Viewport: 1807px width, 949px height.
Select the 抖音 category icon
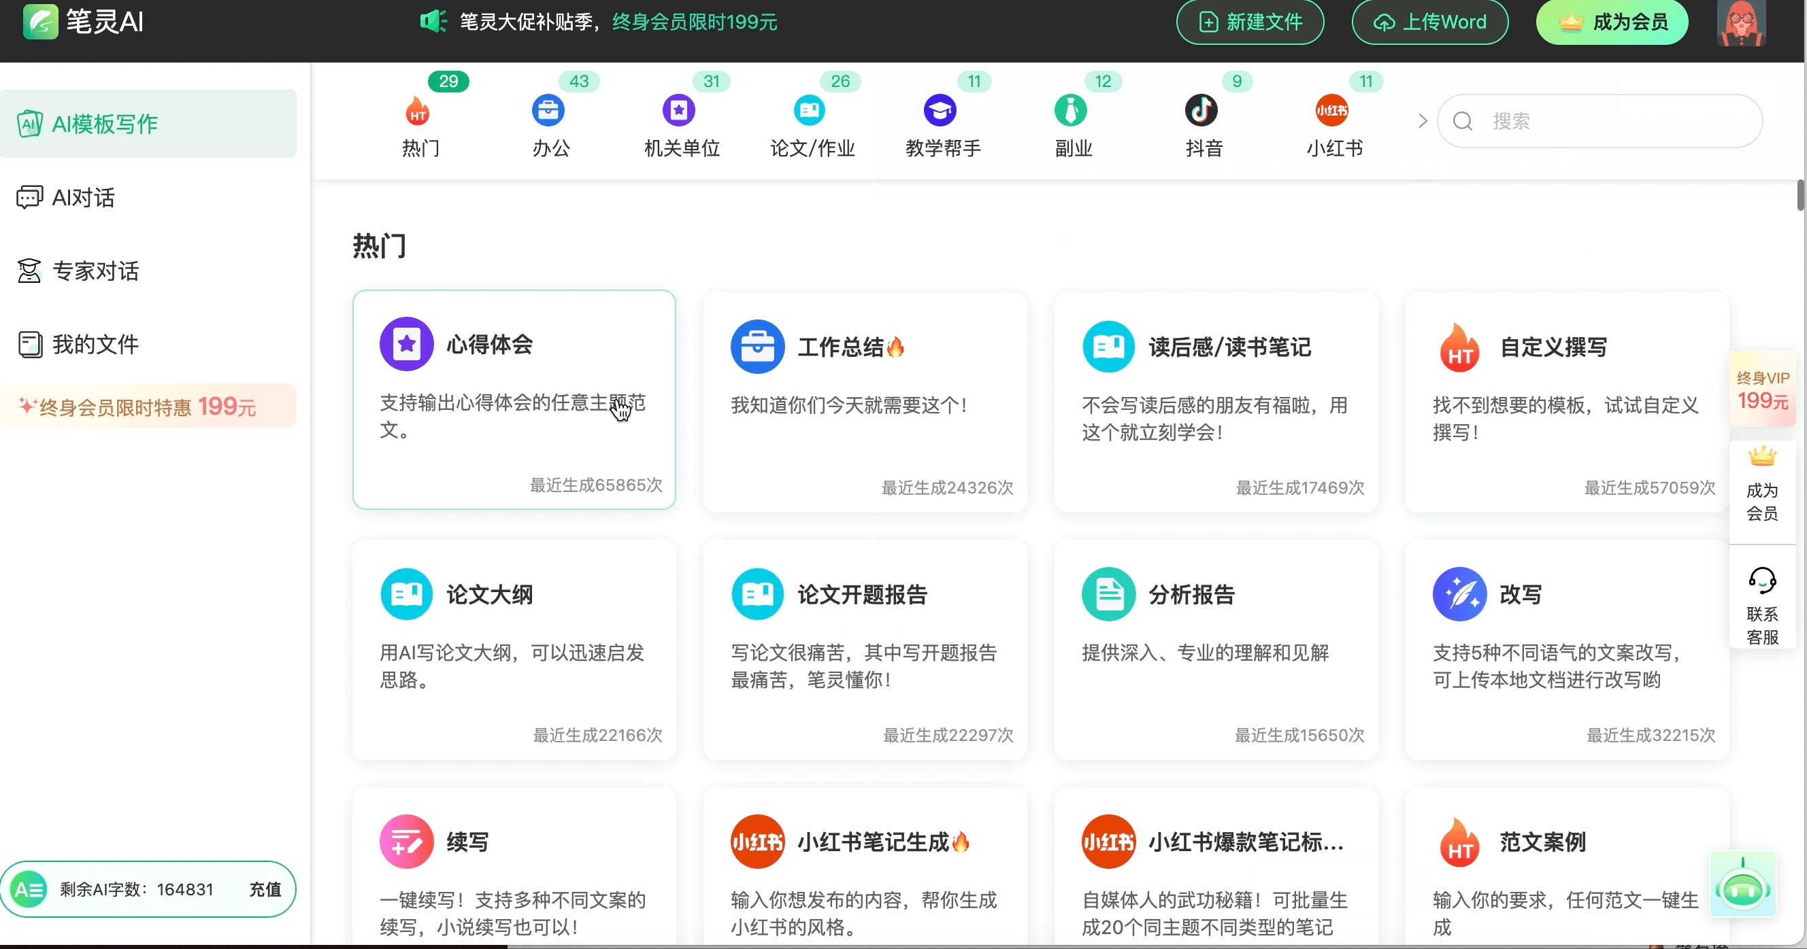tap(1202, 110)
